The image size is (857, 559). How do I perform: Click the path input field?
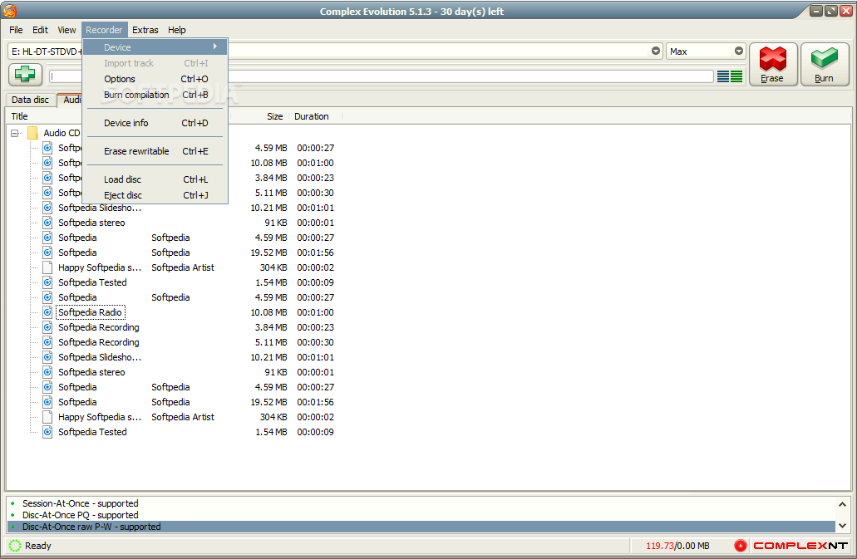[382, 76]
